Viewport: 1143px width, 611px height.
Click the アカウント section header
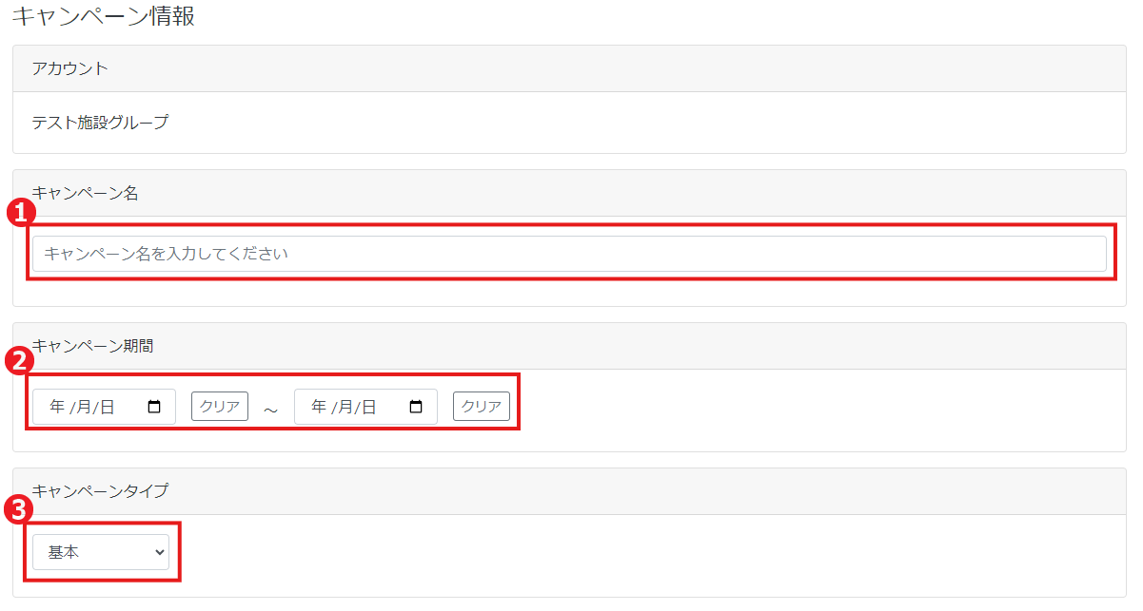[569, 68]
